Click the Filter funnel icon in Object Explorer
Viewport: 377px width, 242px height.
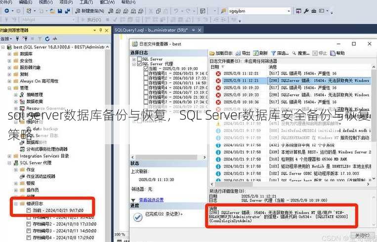point(40,39)
